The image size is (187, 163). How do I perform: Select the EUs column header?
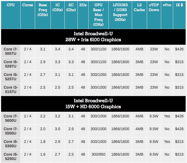[83, 5]
